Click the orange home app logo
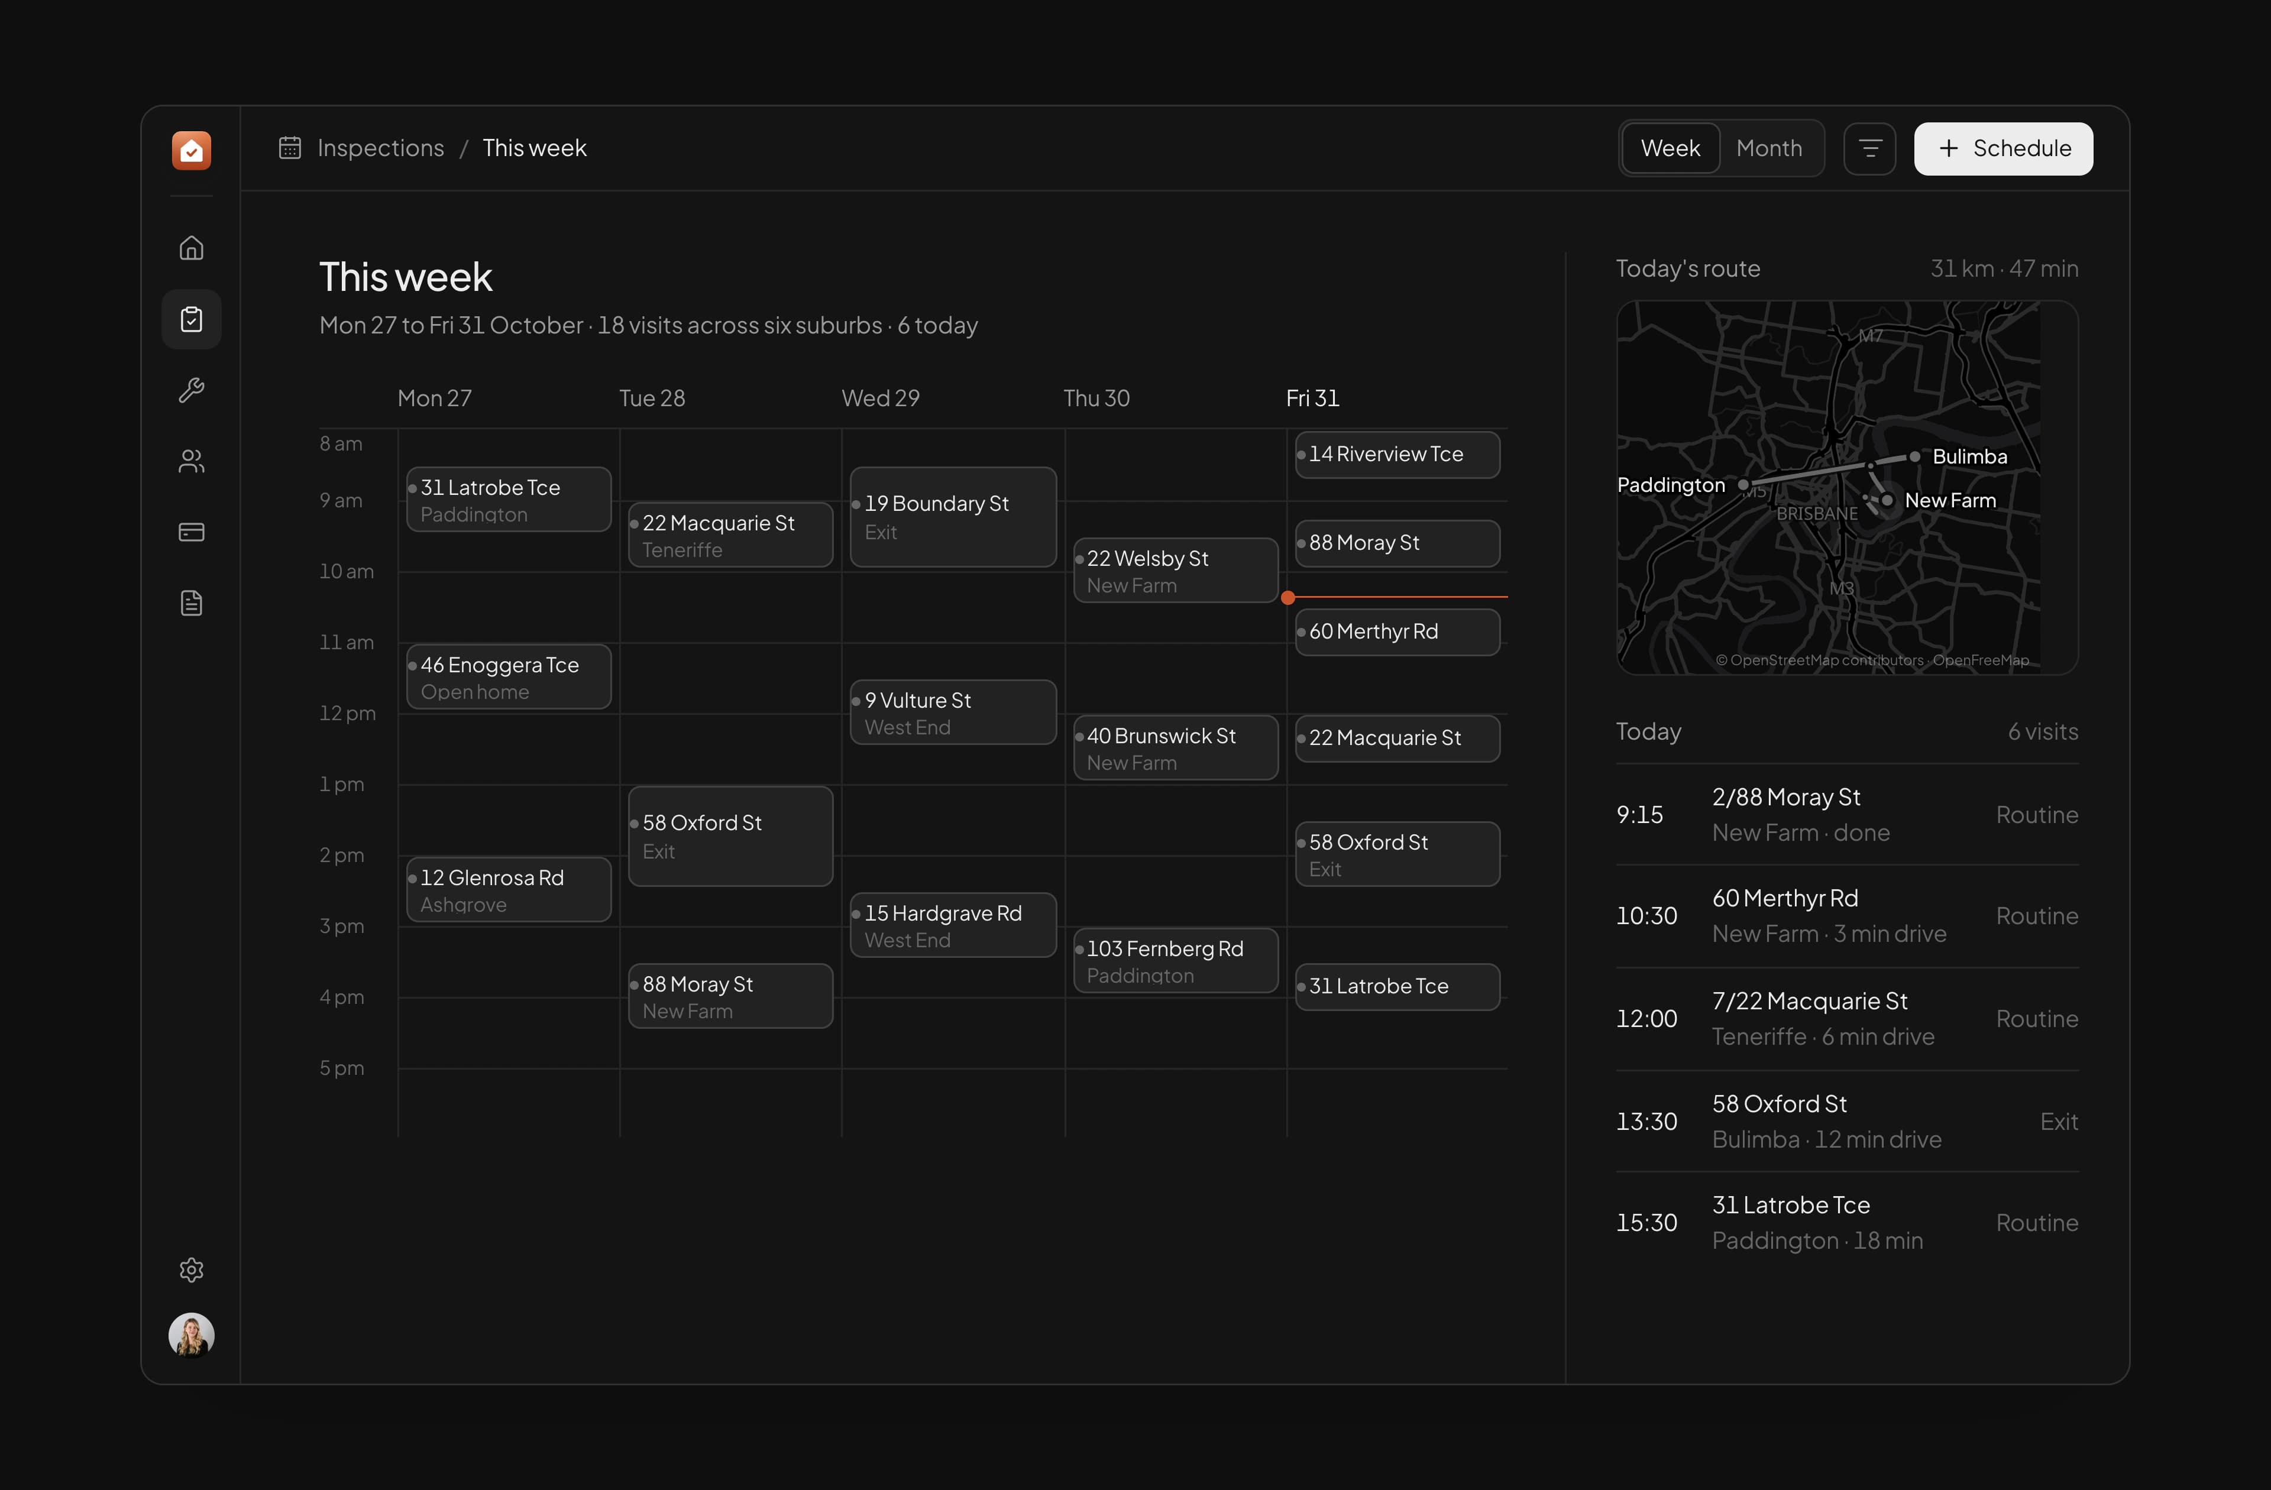This screenshot has height=1490, width=2271. [x=191, y=150]
